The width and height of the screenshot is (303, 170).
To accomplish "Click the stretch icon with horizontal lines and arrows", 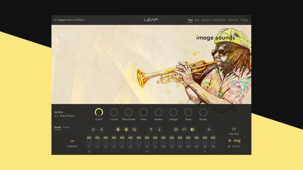I will coord(176,130).
